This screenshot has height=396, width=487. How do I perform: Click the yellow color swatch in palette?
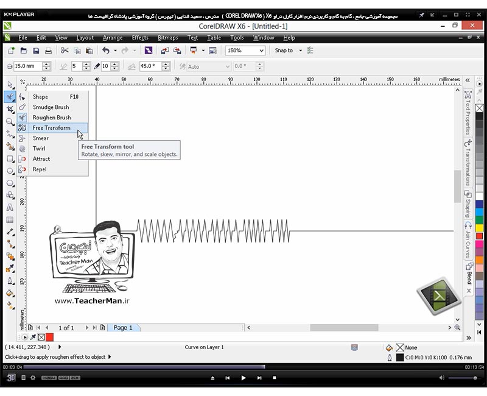click(x=479, y=228)
